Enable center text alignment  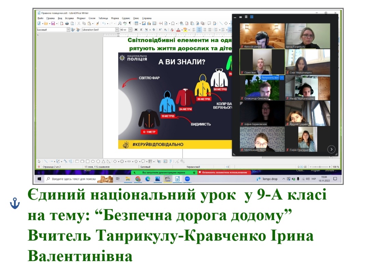click(x=199, y=30)
